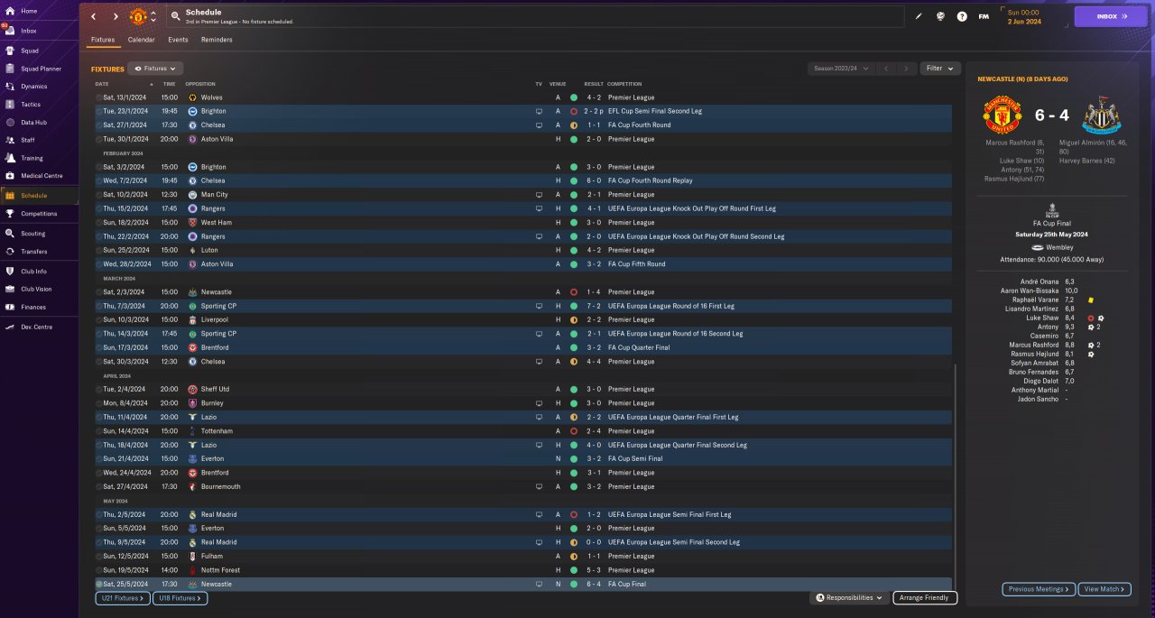Open Competitions from the sidebar
This screenshot has height=618, width=1155.
(39, 214)
